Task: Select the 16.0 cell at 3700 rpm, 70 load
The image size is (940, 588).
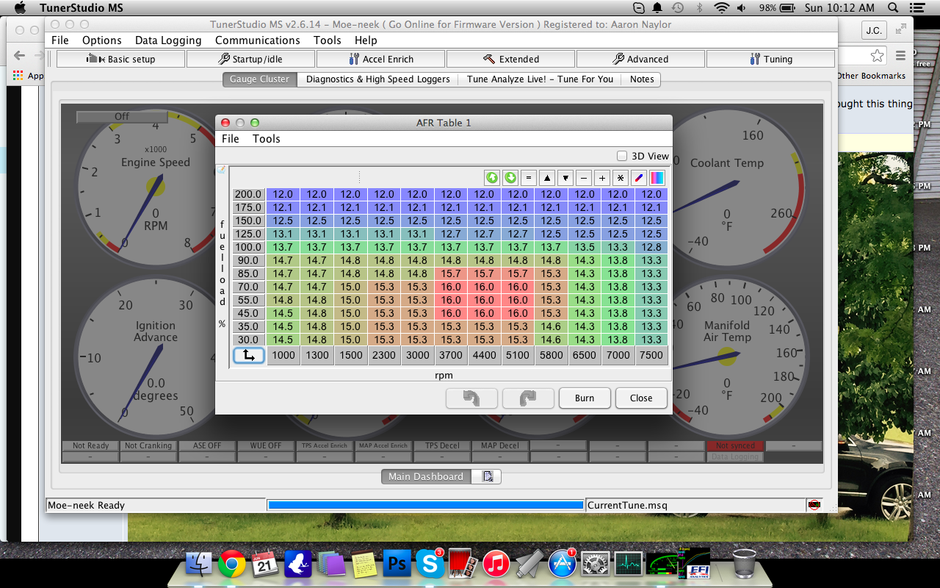Action: (x=451, y=287)
